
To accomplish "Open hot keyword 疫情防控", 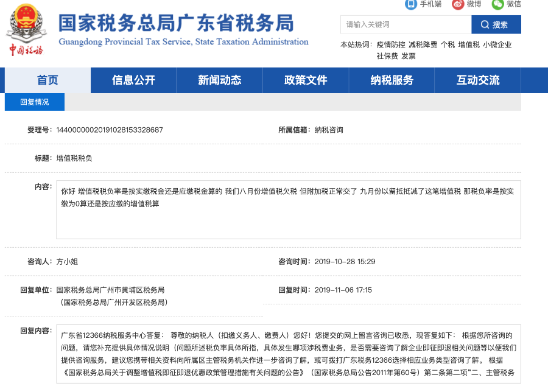I will point(391,44).
